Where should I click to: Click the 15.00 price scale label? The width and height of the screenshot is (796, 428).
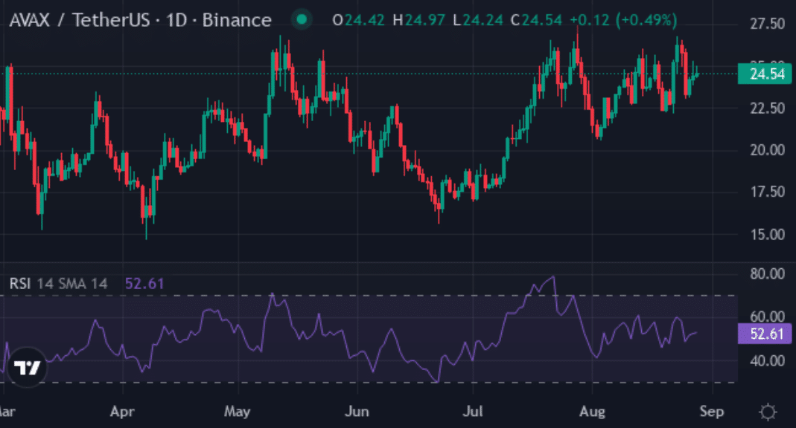click(x=767, y=235)
